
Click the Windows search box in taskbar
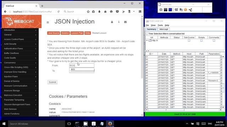tap(37, 124)
